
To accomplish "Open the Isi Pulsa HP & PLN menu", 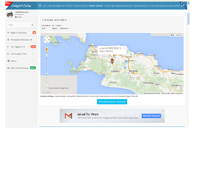I will (x=21, y=54).
